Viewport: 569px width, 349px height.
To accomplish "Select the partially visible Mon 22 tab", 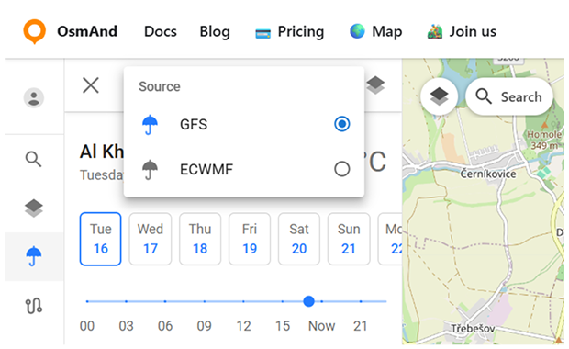I will click(390, 239).
